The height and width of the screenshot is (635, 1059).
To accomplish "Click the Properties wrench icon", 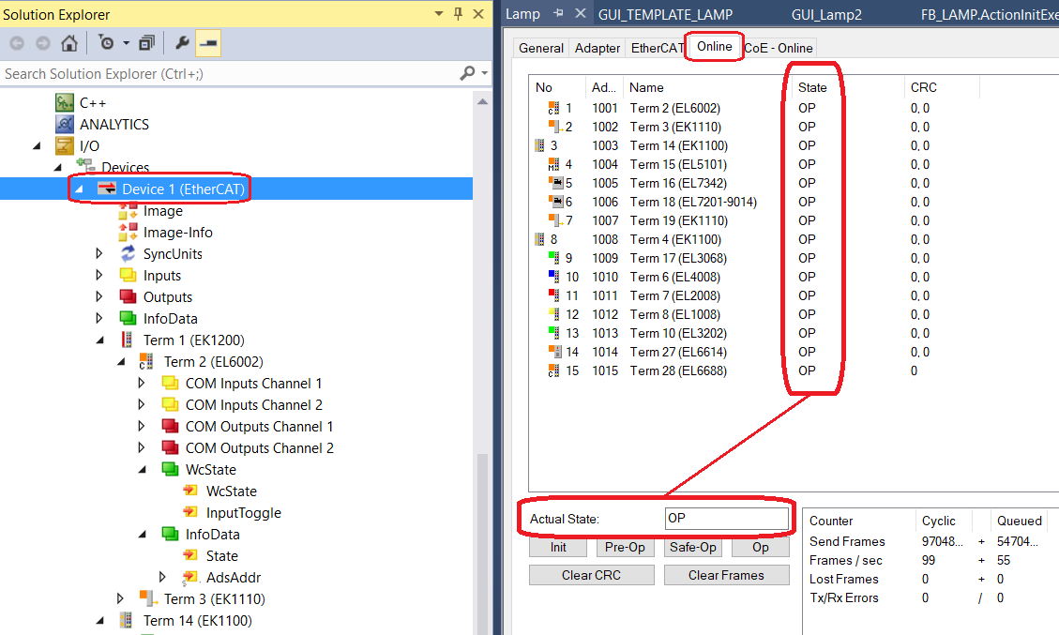I will click(182, 44).
